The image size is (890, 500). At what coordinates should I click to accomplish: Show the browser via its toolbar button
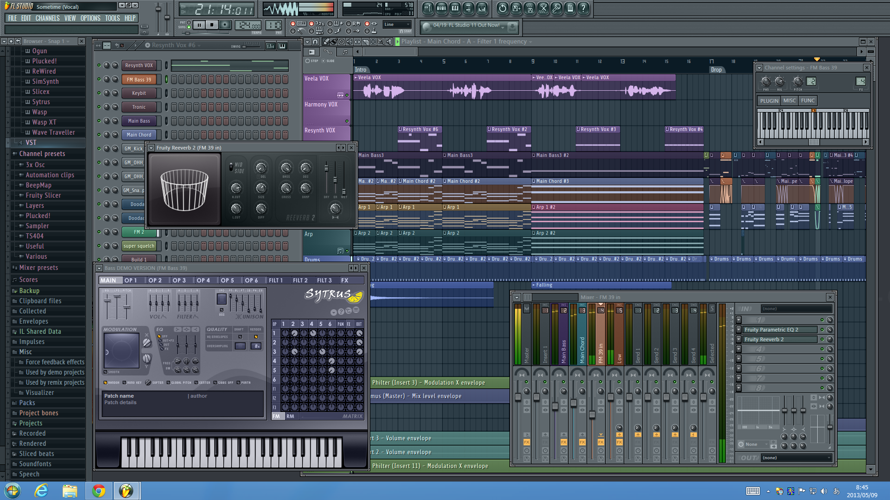pyautogui.click(x=468, y=8)
